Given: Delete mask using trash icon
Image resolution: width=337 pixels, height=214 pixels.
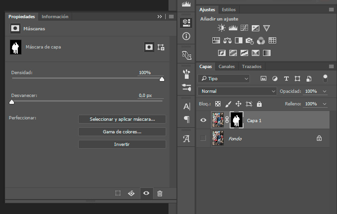Looking at the screenshot, I should [x=160, y=193].
